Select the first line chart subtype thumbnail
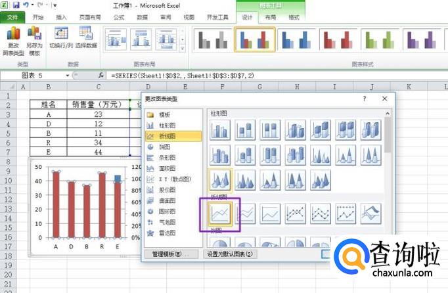Screen dimensions: 448x293 220,213
